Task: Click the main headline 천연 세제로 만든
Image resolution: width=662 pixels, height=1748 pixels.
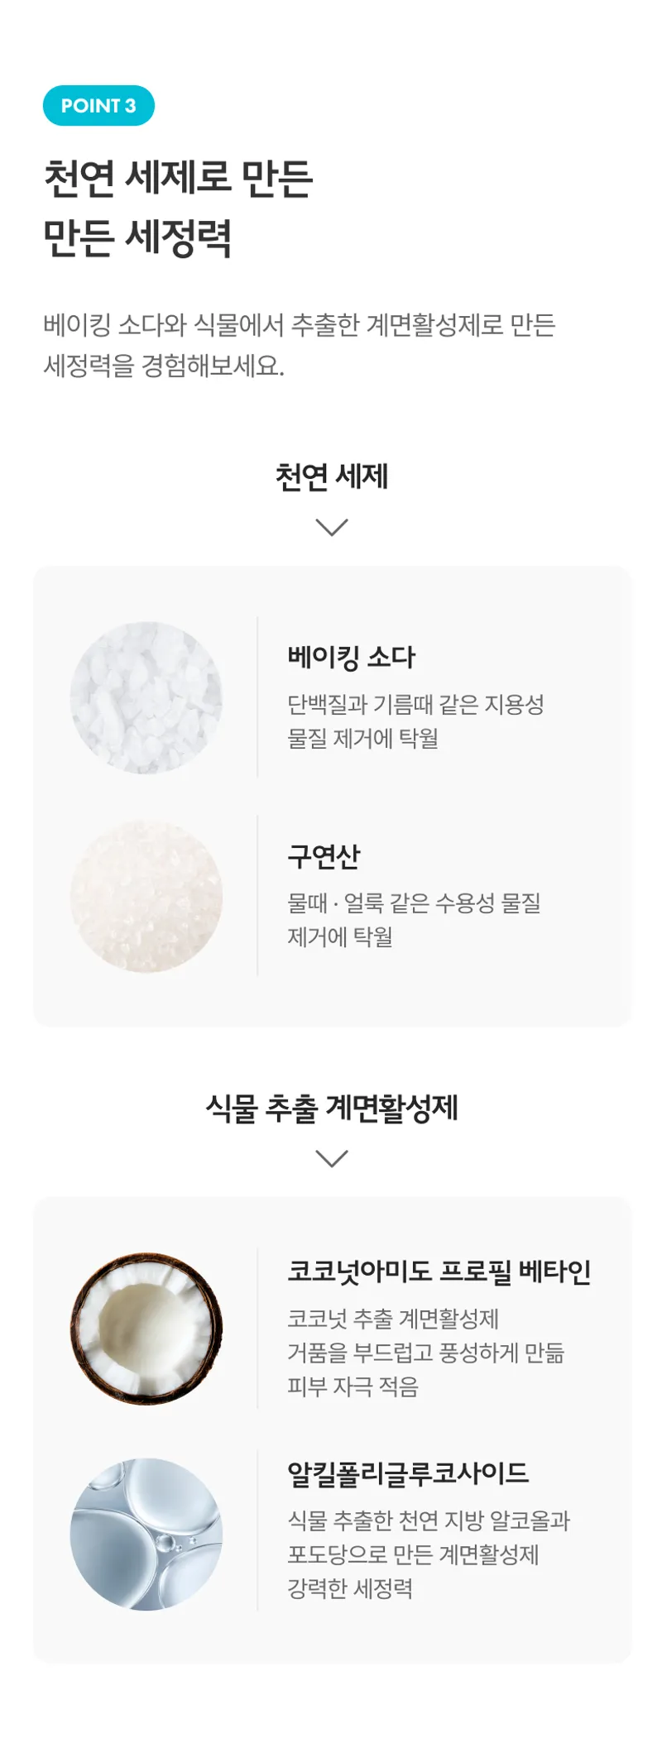Action: point(179,179)
